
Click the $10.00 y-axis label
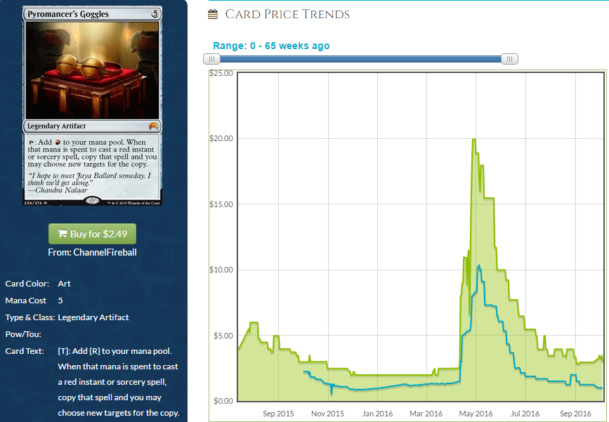pos(221,270)
